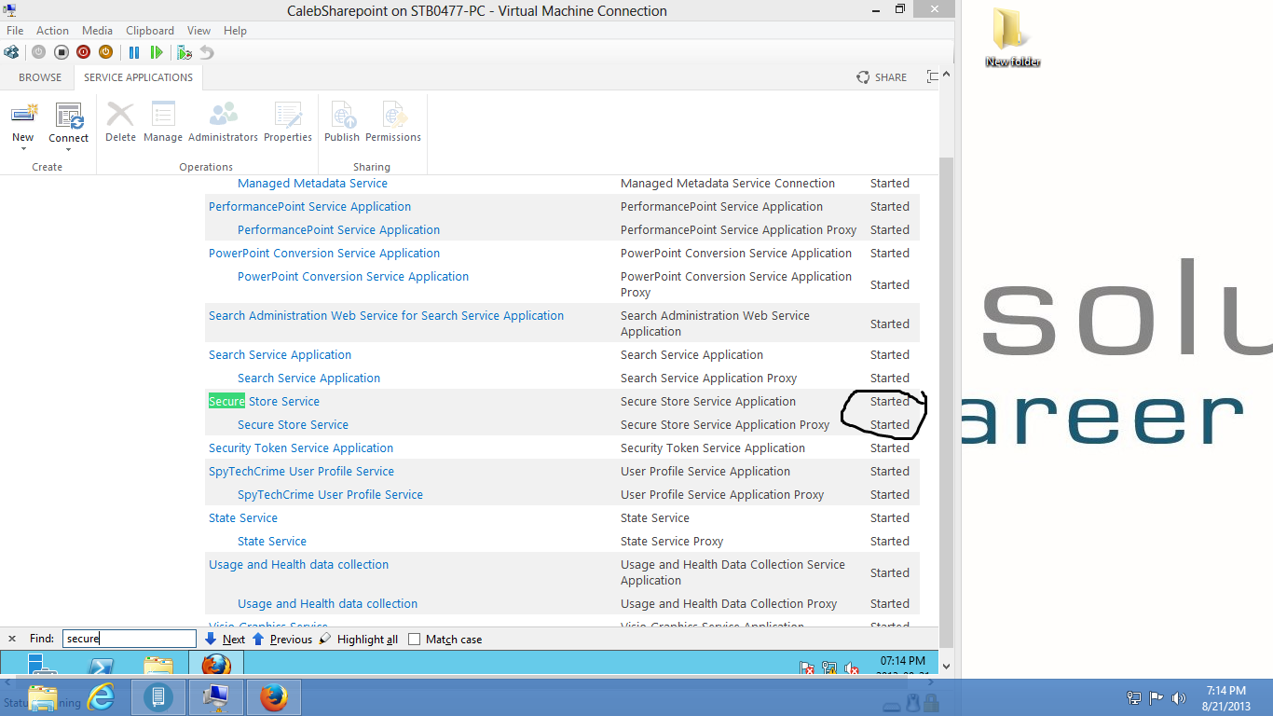Click the orange Save VM state icon

(105, 52)
